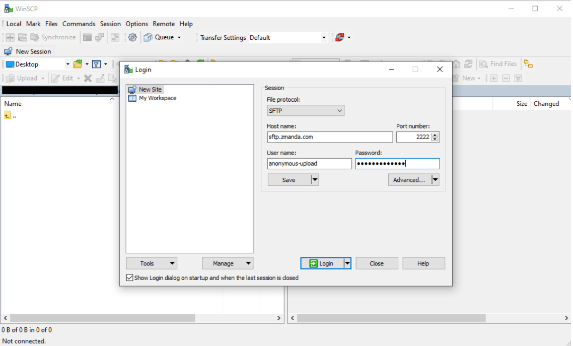Click the local folder open icon

click(x=78, y=64)
